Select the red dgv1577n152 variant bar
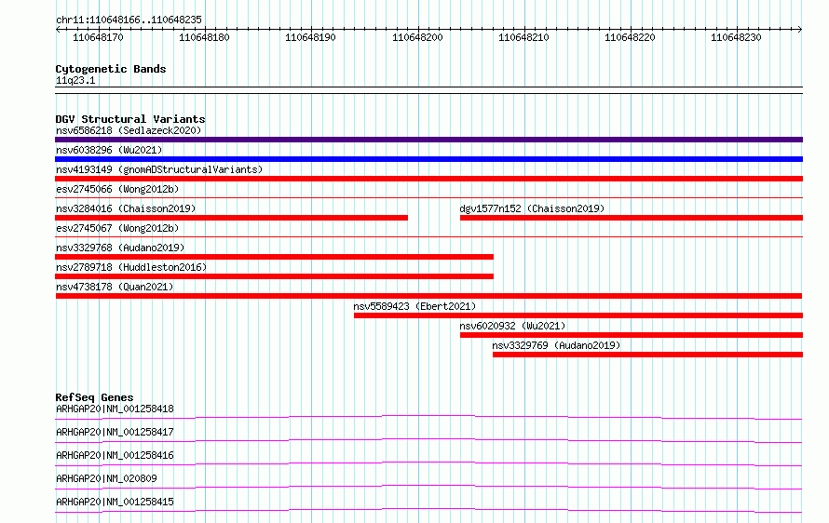This screenshot has width=829, height=523. click(632, 218)
